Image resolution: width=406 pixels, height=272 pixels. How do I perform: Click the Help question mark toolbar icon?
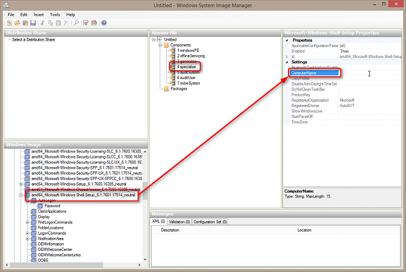[104, 23]
